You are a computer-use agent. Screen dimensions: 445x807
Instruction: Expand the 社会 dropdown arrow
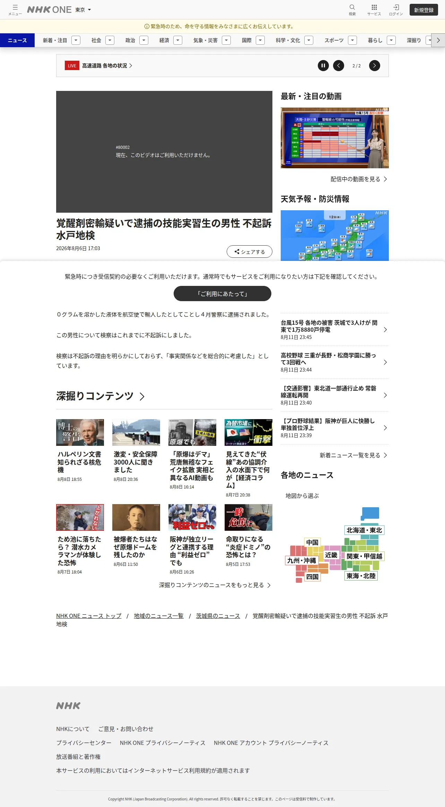[x=110, y=40]
